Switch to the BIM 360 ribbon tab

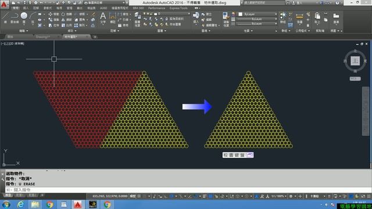pyautogui.click(x=138, y=8)
